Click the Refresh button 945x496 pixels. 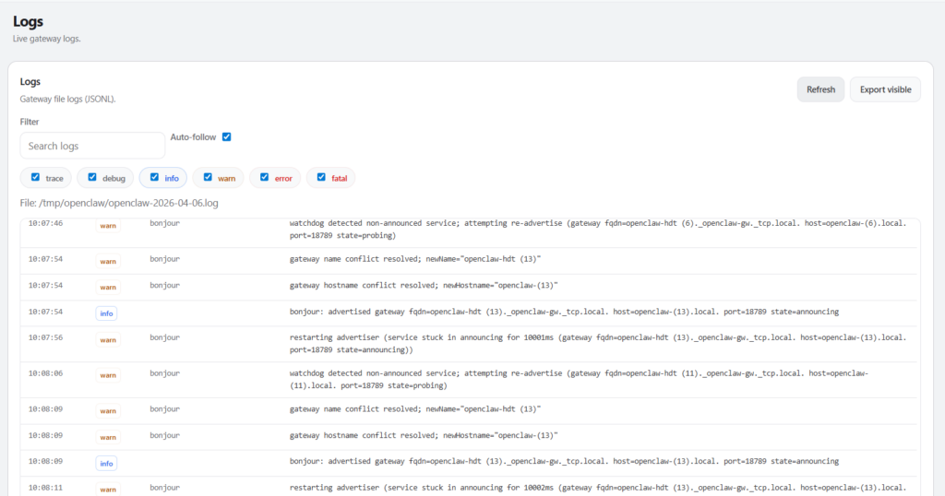(x=820, y=89)
